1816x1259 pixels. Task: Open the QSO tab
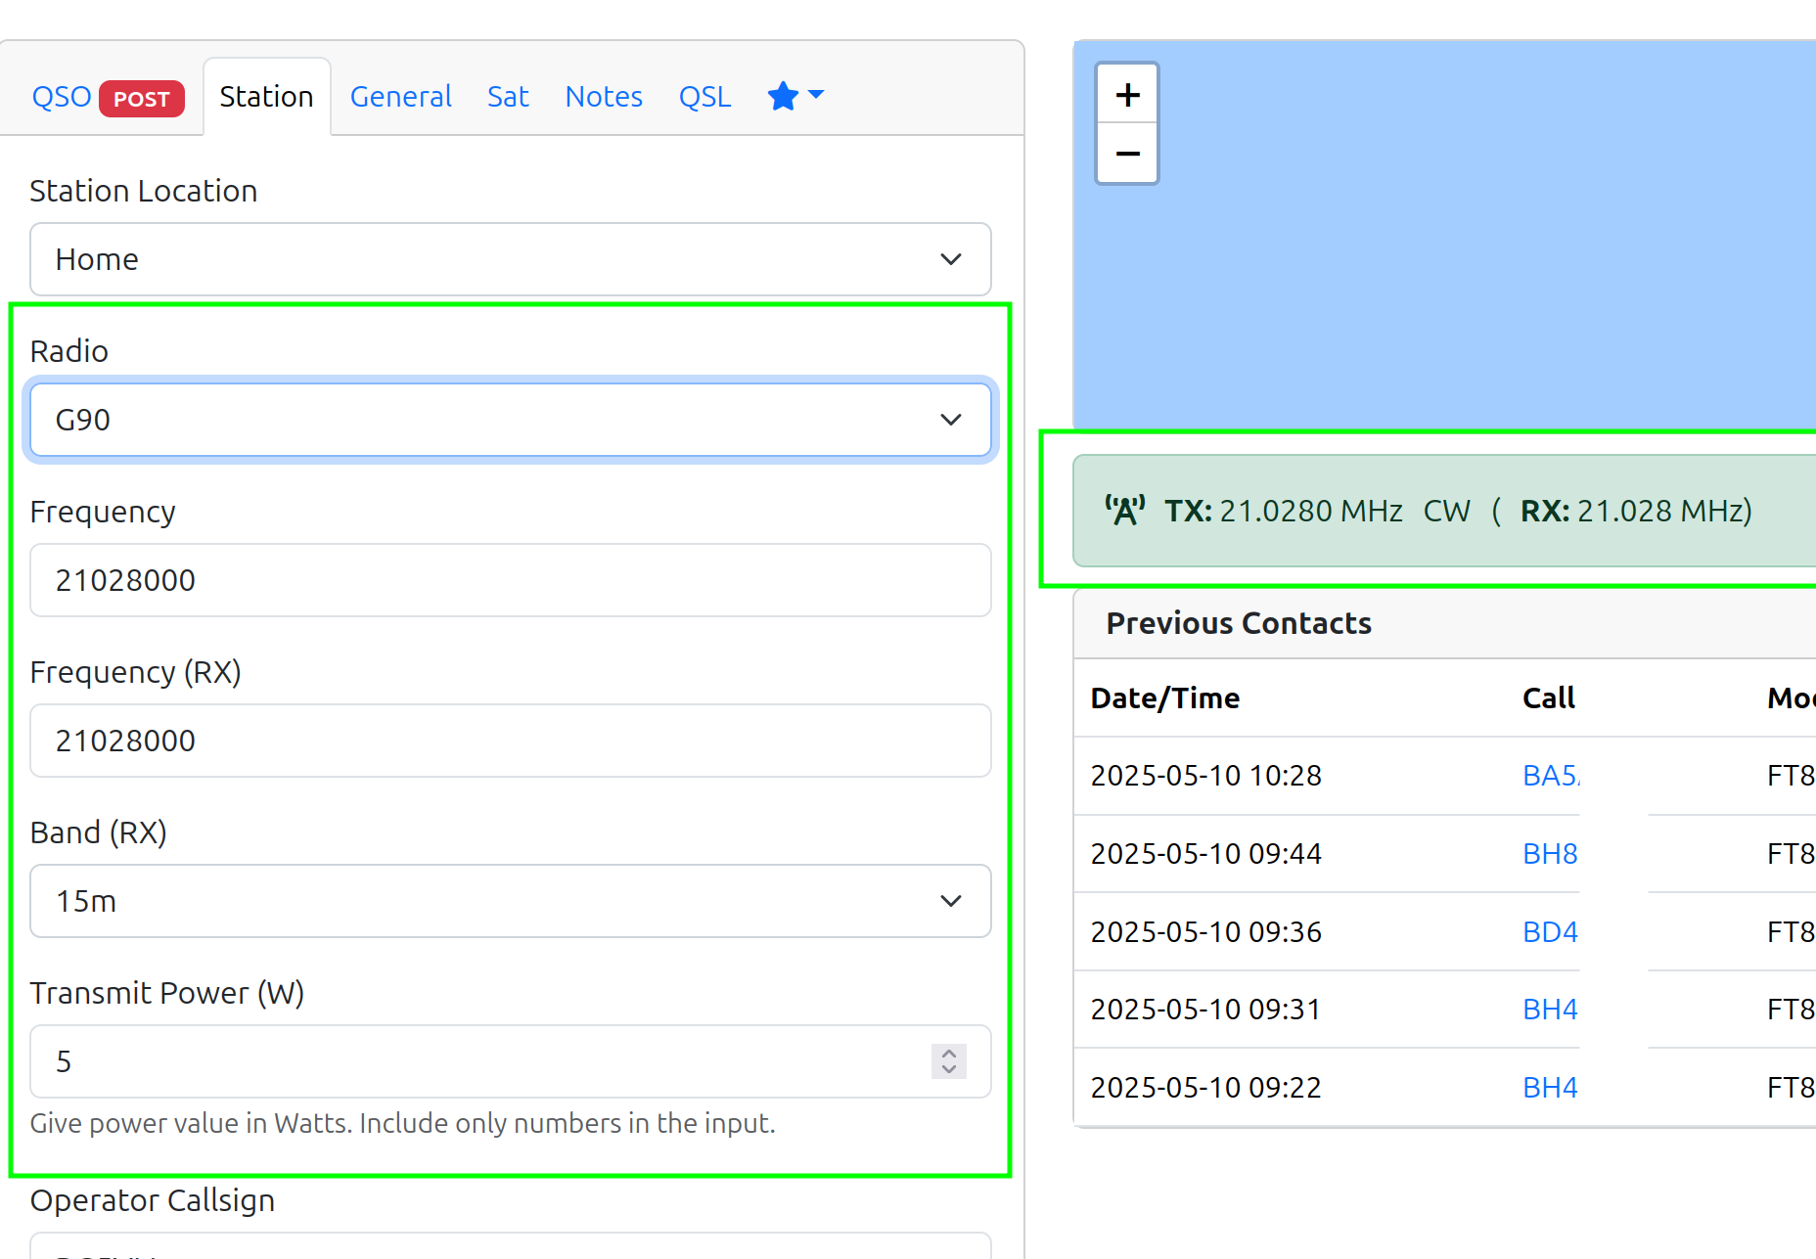[x=62, y=97]
